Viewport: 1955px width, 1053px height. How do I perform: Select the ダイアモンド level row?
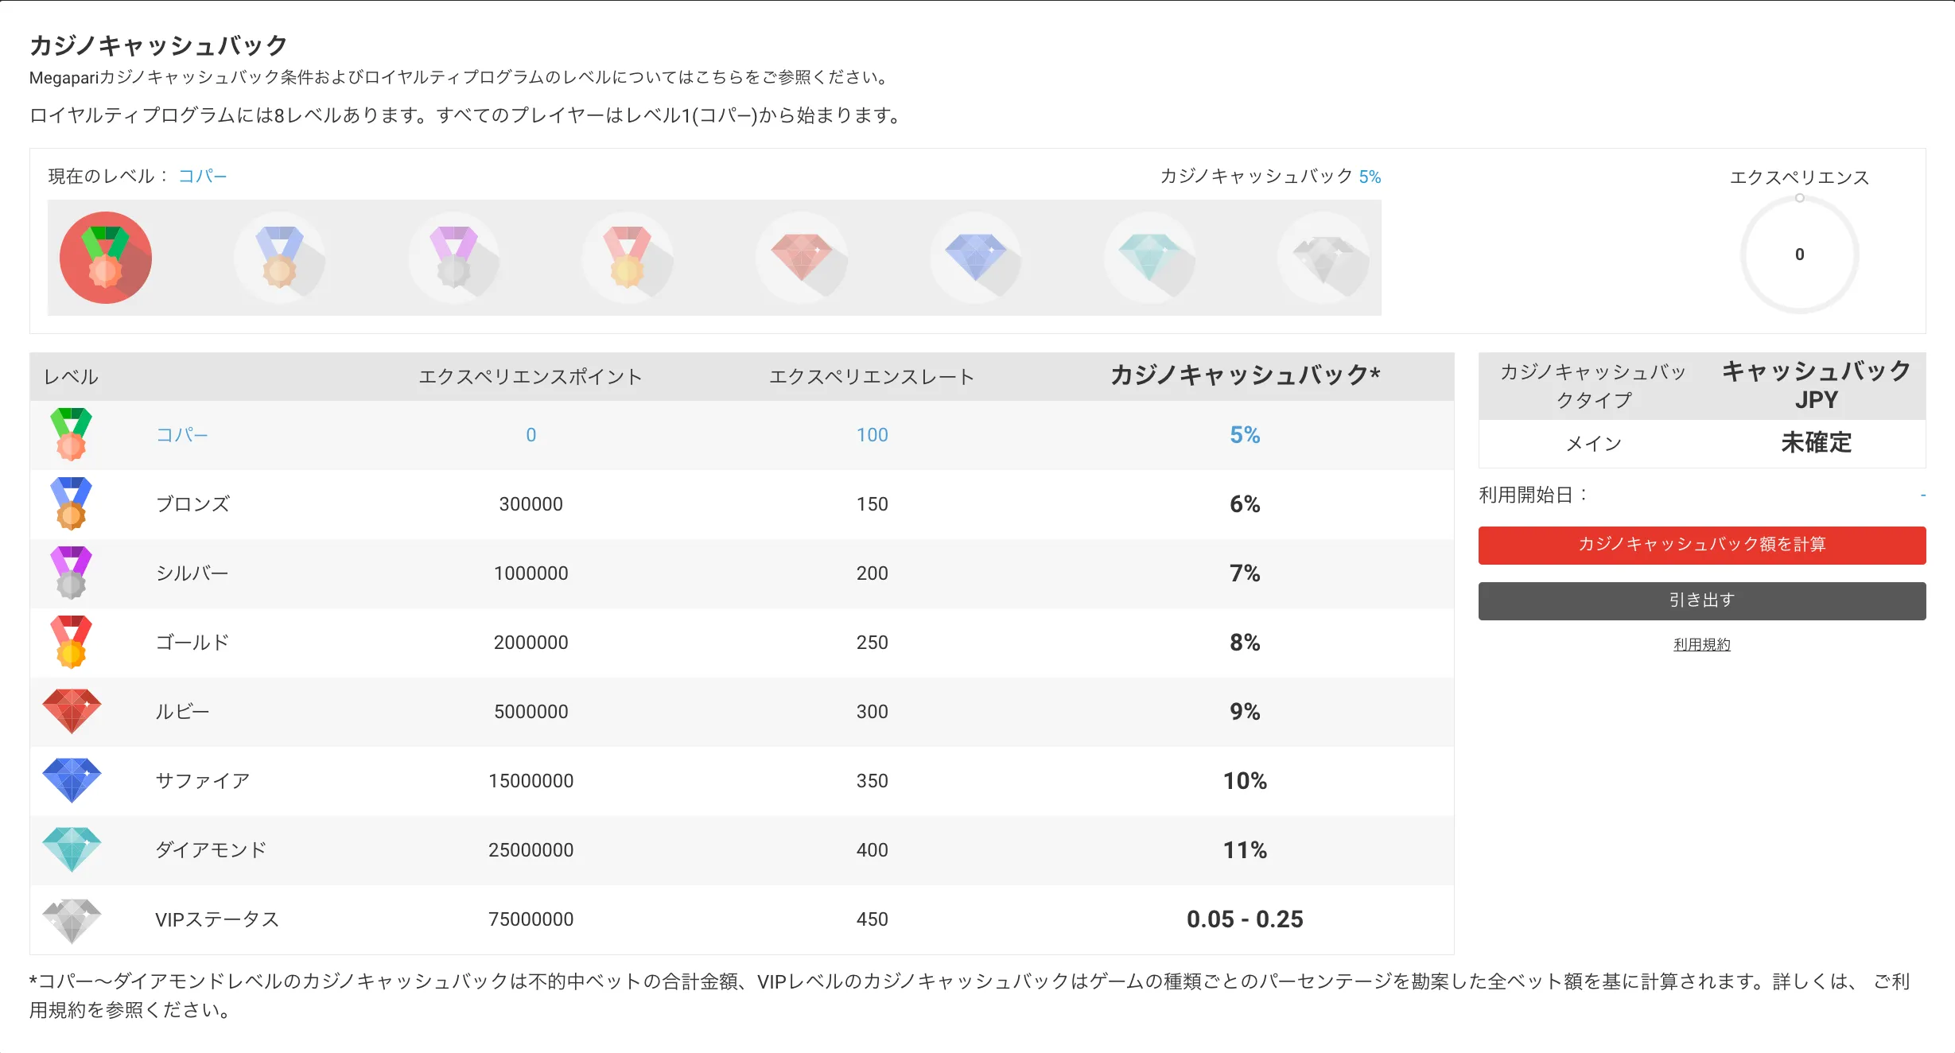741,850
